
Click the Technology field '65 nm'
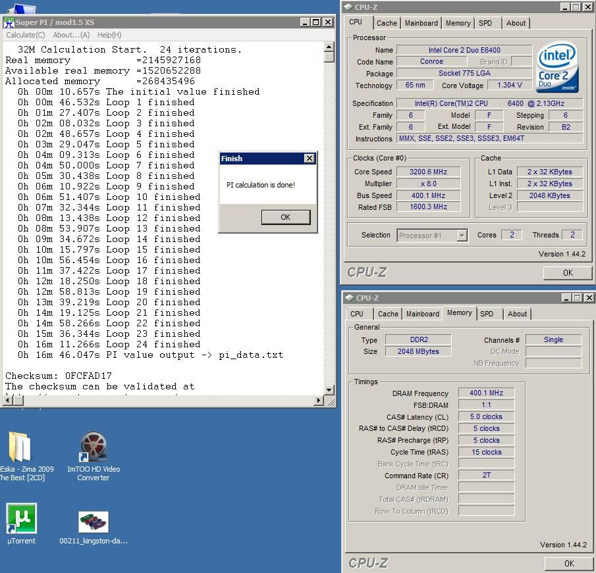[415, 85]
